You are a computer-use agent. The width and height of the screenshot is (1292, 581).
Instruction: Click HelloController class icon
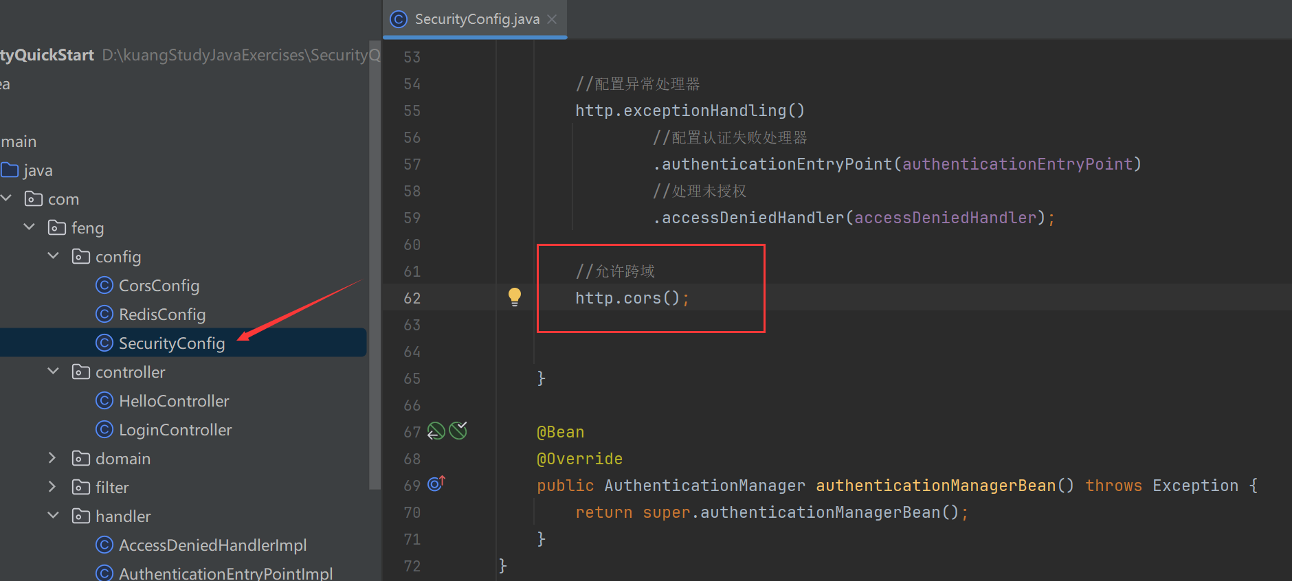point(104,400)
